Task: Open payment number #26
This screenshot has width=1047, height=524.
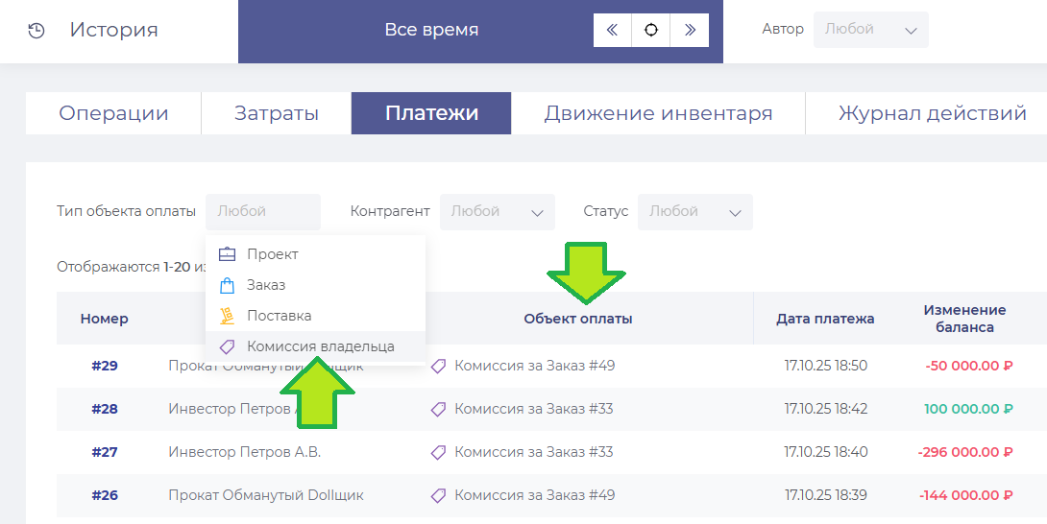Action: tap(104, 495)
